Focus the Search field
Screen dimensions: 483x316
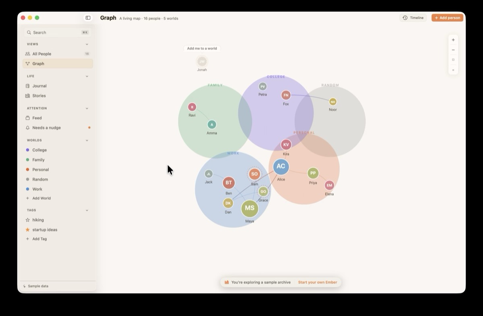58,32
